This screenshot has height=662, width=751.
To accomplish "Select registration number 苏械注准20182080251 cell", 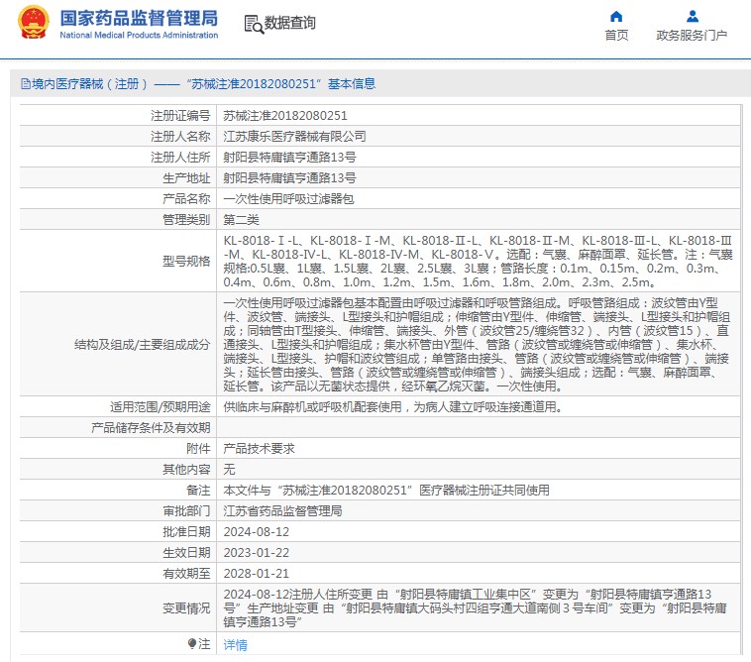I will click(x=285, y=115).
